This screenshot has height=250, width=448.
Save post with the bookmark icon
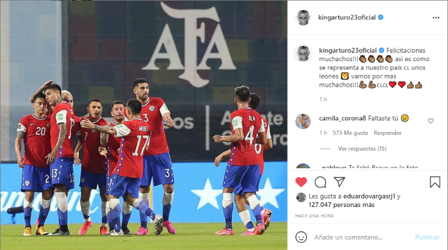[435, 182]
